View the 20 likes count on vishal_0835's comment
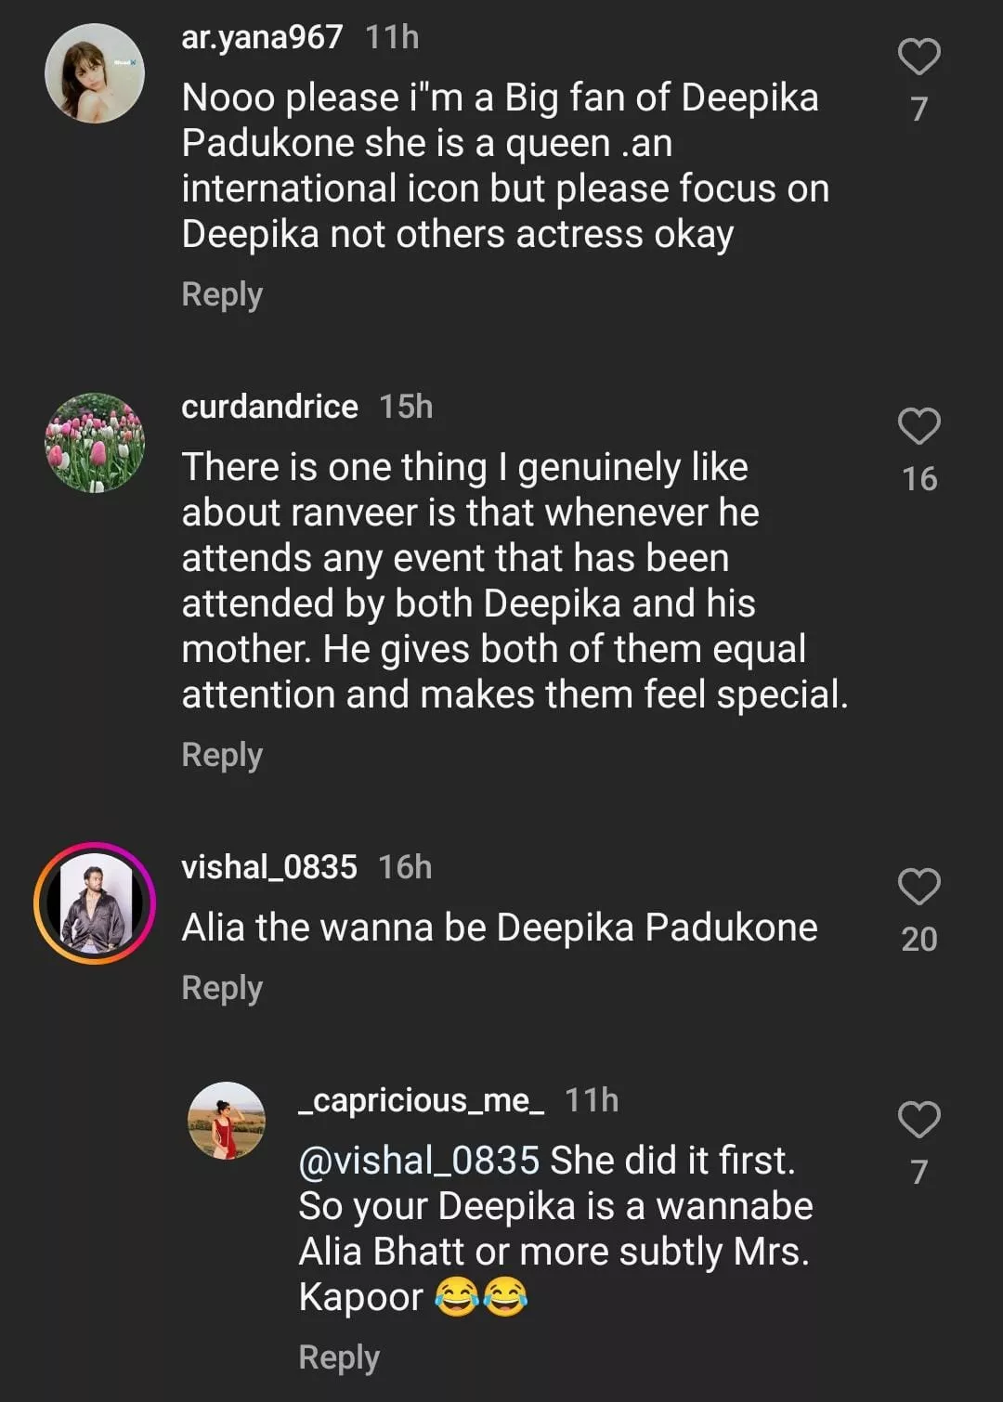Image resolution: width=1003 pixels, height=1402 pixels. pos(918,940)
